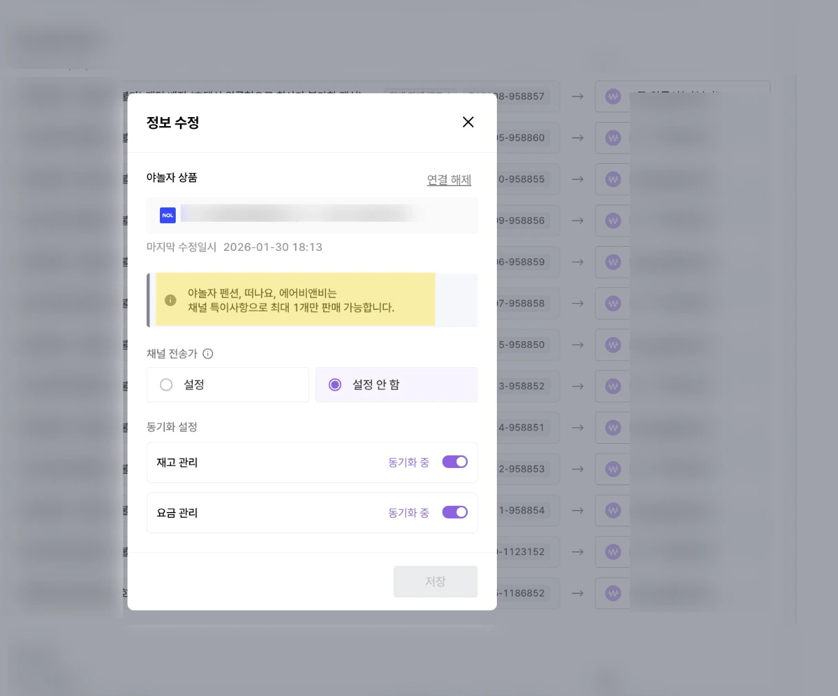
Task: Click the purple W icon in the 958852 row
Action: (x=613, y=386)
